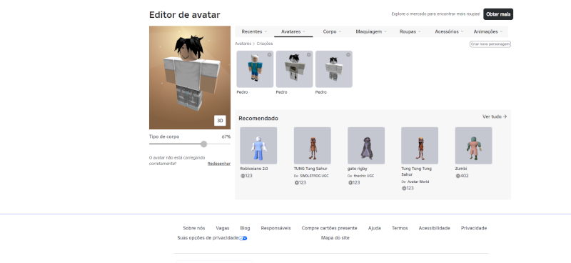Open the Mapa do site link
This screenshot has height=263, width=571.
tap(335, 238)
